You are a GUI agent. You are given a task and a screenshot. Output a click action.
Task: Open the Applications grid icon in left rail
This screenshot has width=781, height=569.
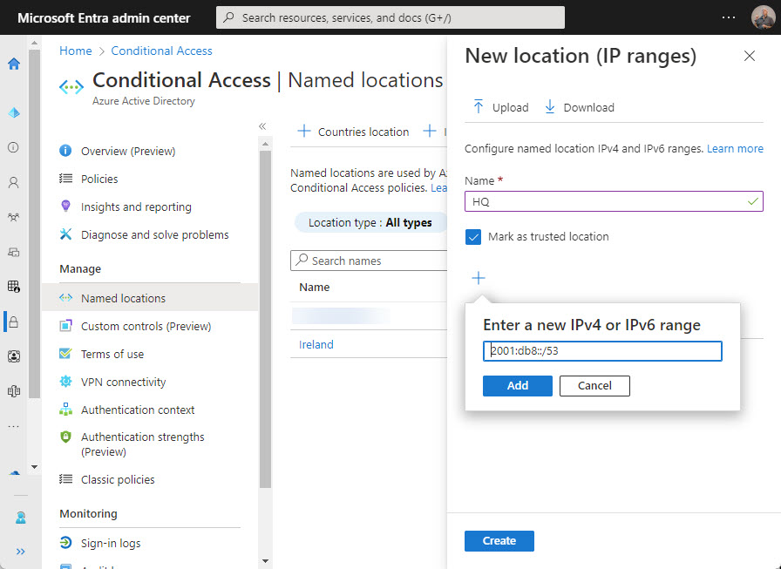pyautogui.click(x=13, y=286)
